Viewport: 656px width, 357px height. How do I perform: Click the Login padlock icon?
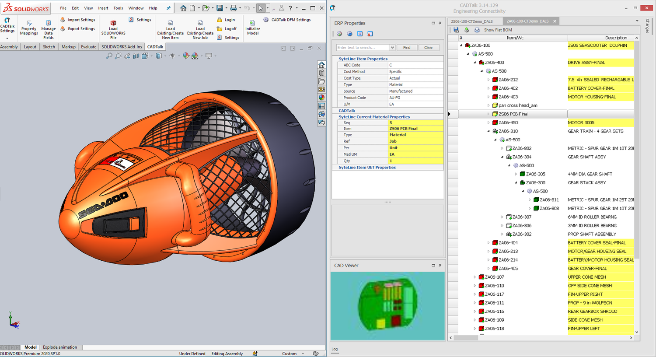coord(220,20)
